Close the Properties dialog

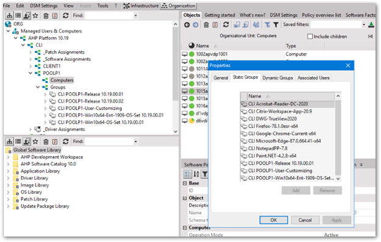pyautogui.click(x=348, y=65)
